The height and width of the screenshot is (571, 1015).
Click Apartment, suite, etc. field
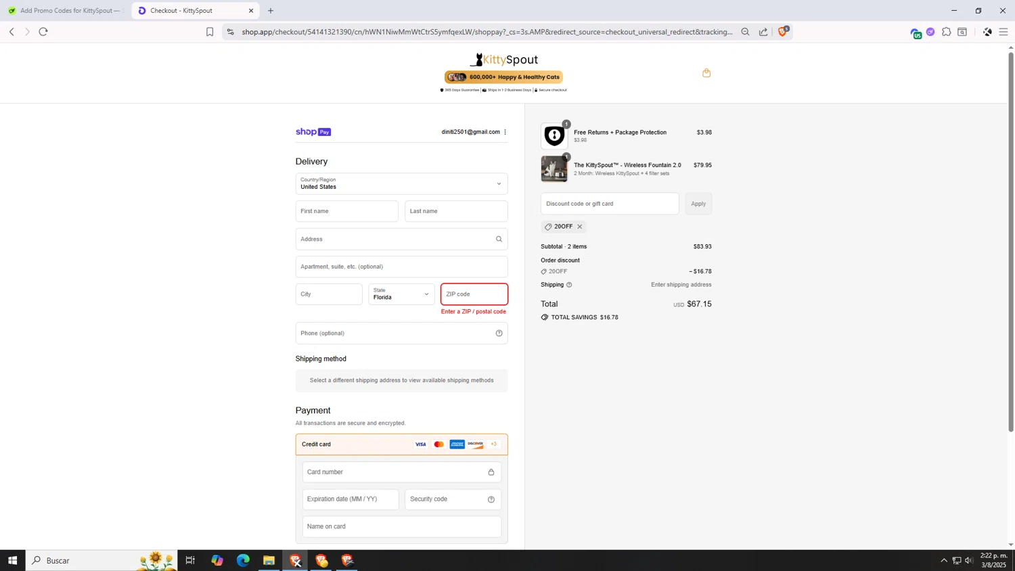[x=401, y=267]
